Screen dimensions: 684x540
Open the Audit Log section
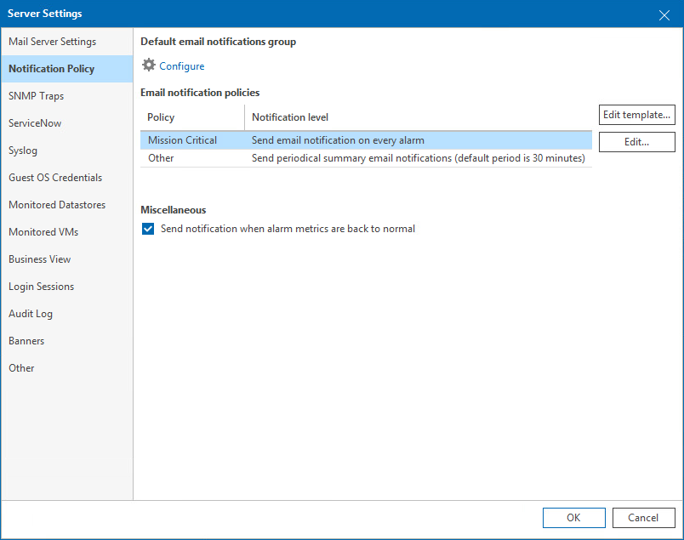(31, 313)
